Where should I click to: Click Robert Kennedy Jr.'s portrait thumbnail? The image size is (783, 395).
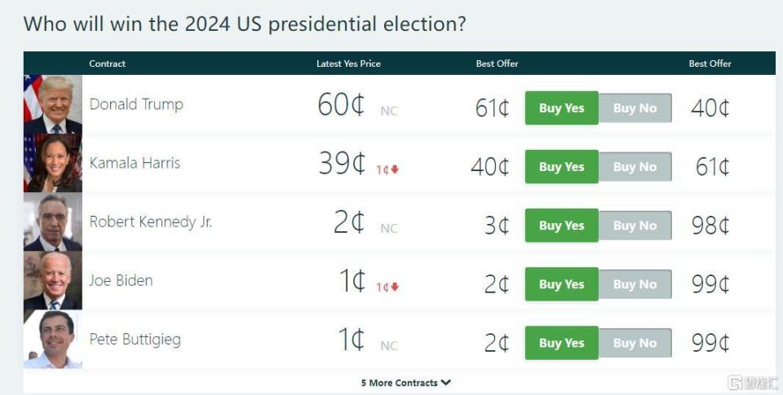click(53, 222)
